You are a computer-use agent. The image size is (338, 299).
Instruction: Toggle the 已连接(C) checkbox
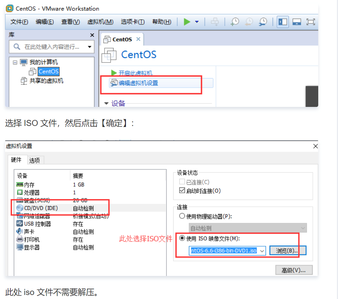point(182,182)
